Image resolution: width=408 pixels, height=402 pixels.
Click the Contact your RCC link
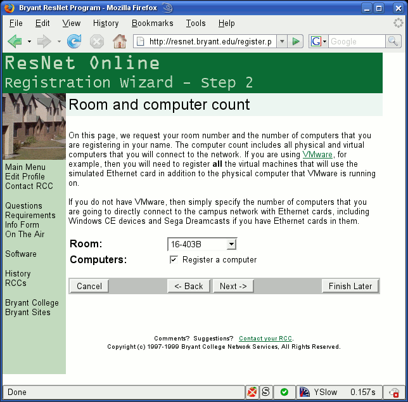click(265, 339)
